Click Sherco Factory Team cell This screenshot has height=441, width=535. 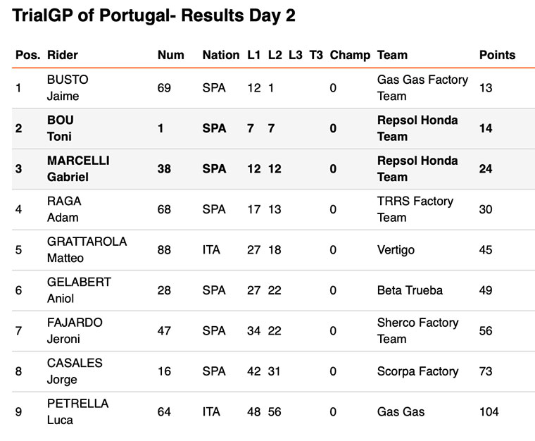click(417, 330)
